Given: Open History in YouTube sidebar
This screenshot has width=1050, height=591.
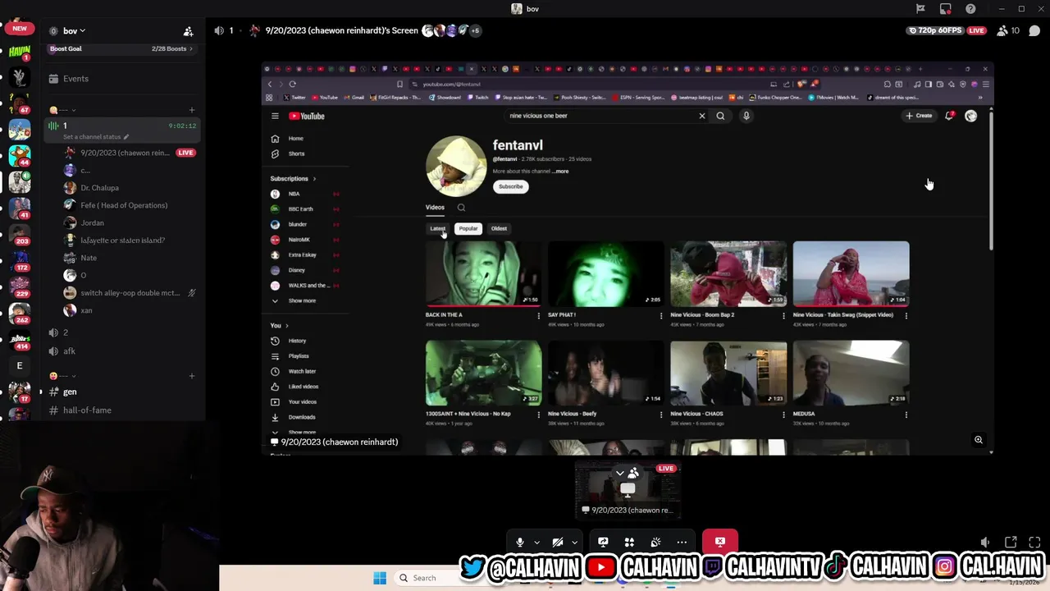Looking at the screenshot, I should point(297,341).
